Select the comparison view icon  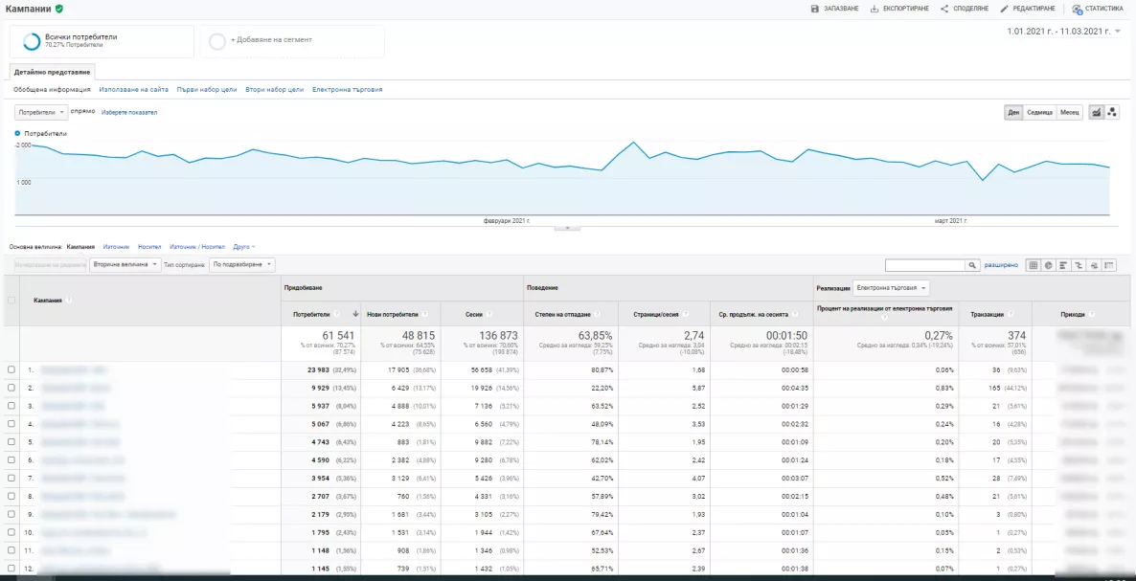[x=1079, y=265]
